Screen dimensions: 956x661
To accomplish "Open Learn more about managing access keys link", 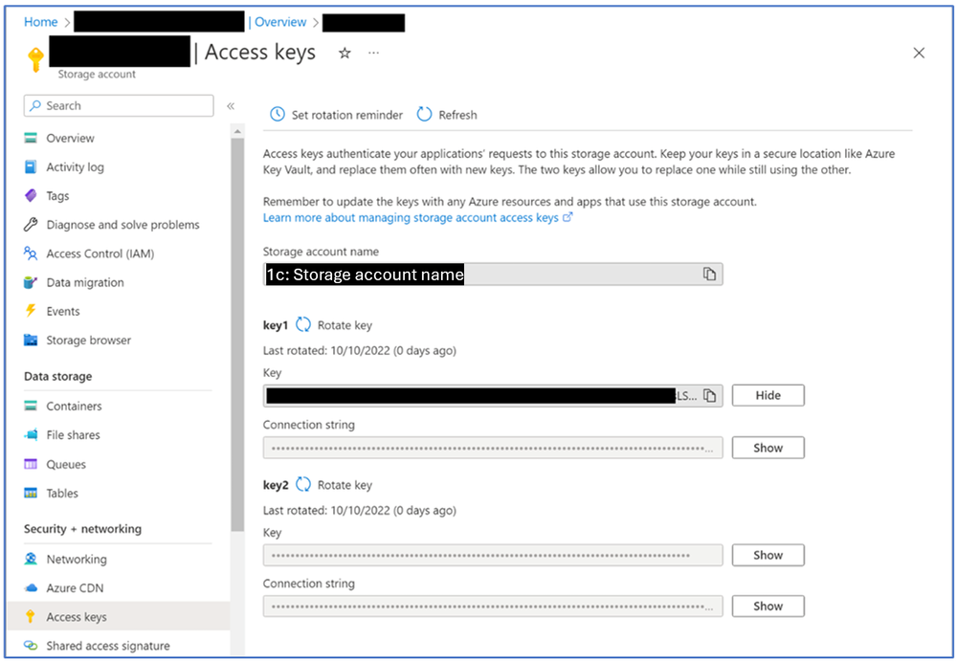I will coord(417,217).
